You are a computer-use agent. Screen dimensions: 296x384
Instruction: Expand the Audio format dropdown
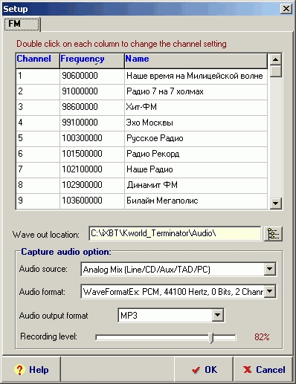270,291
